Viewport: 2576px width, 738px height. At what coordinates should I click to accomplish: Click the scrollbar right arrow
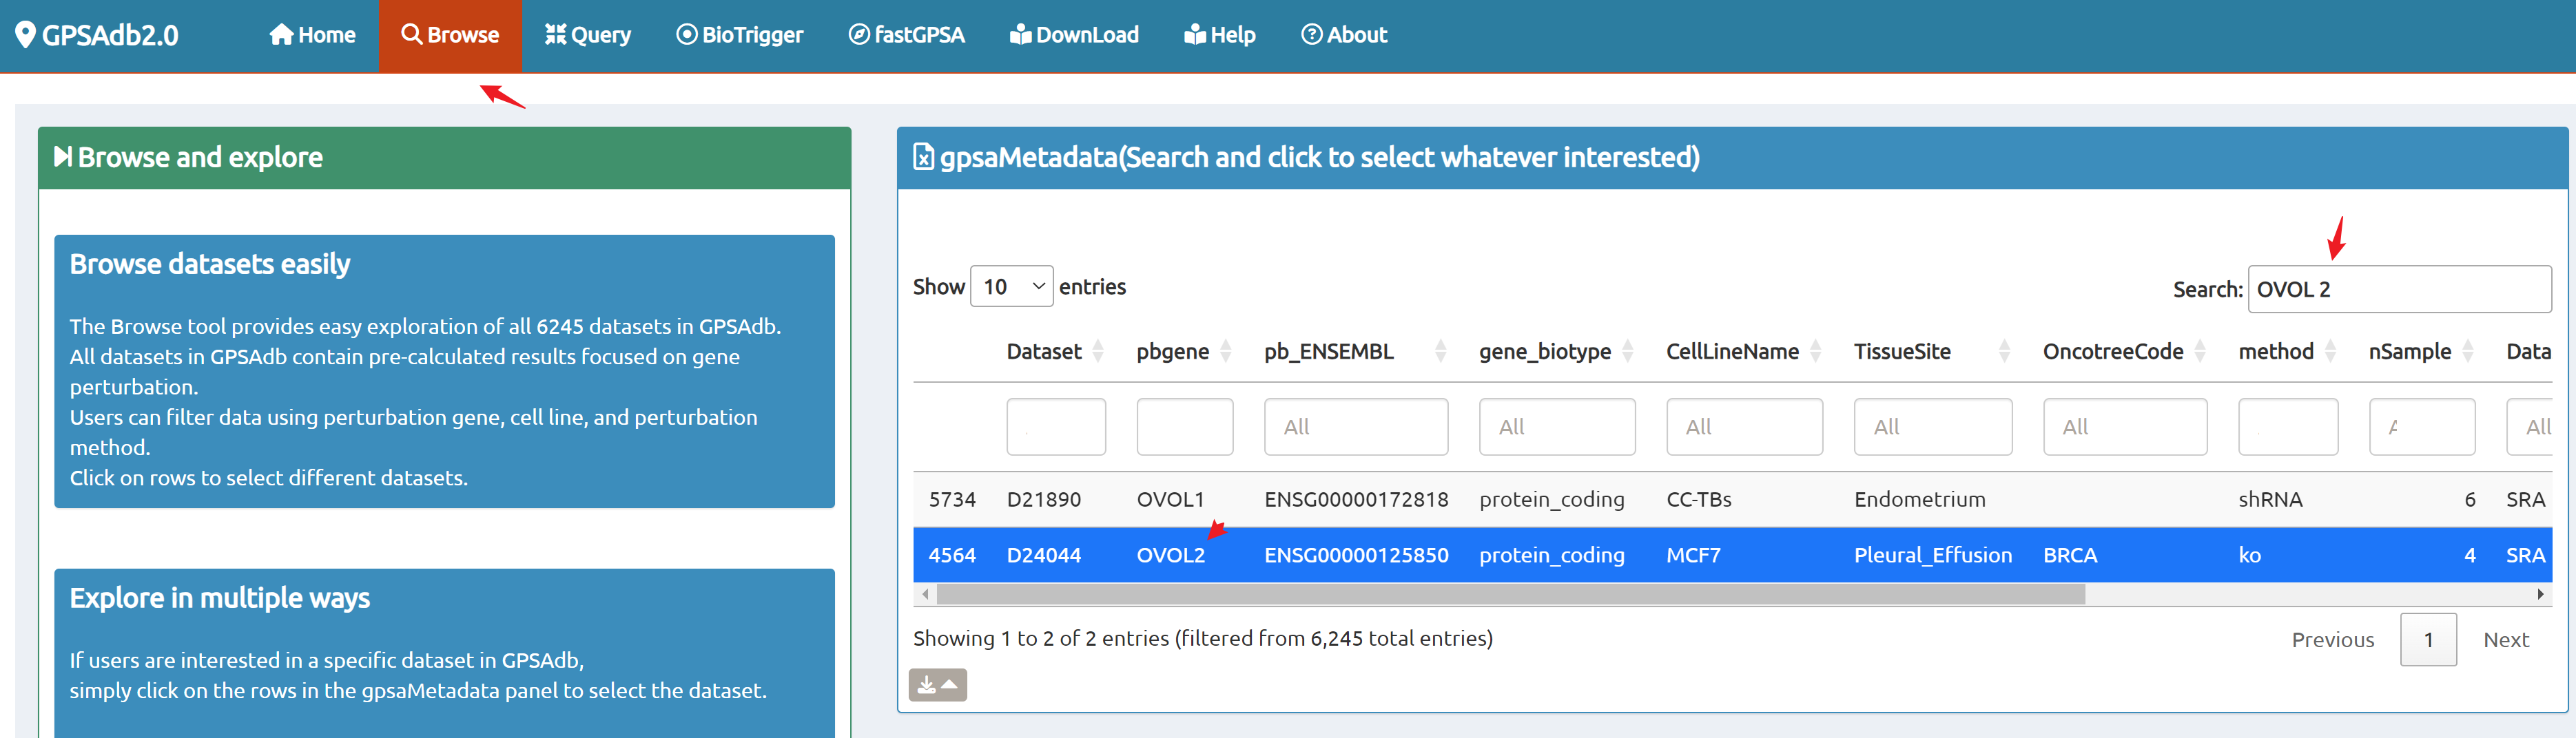click(x=2540, y=594)
